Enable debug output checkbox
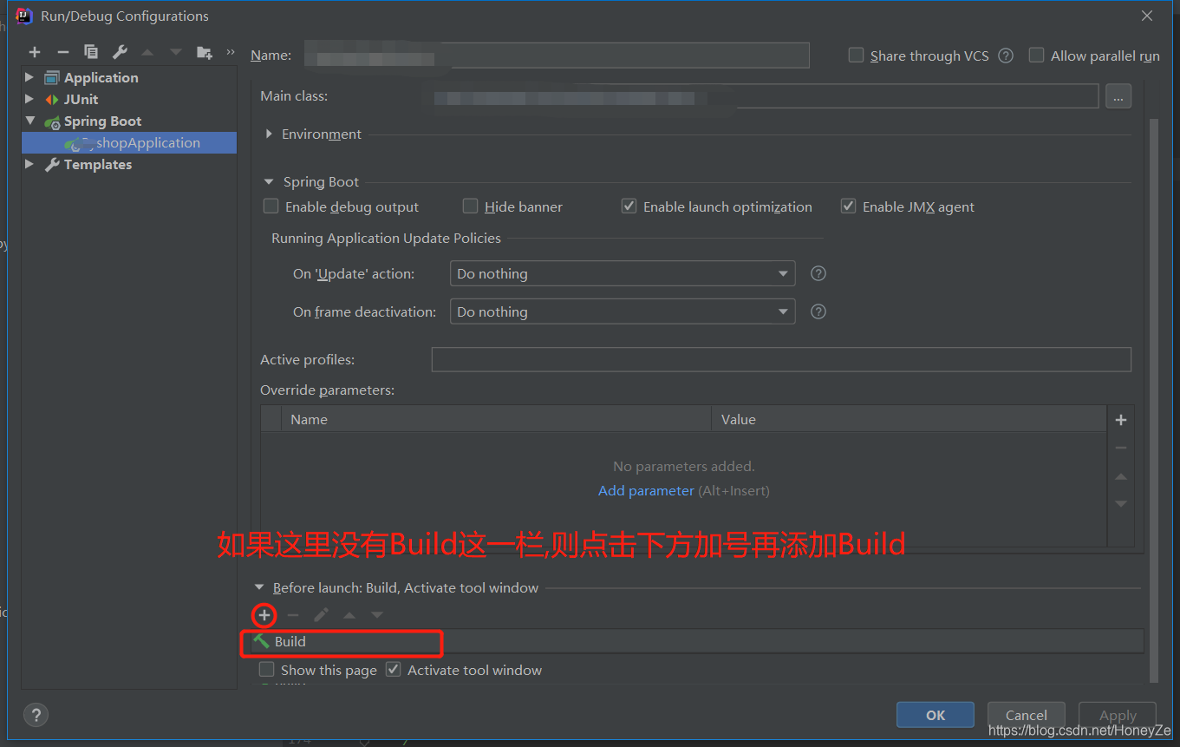Screen dimensions: 1180x747 click(271, 206)
